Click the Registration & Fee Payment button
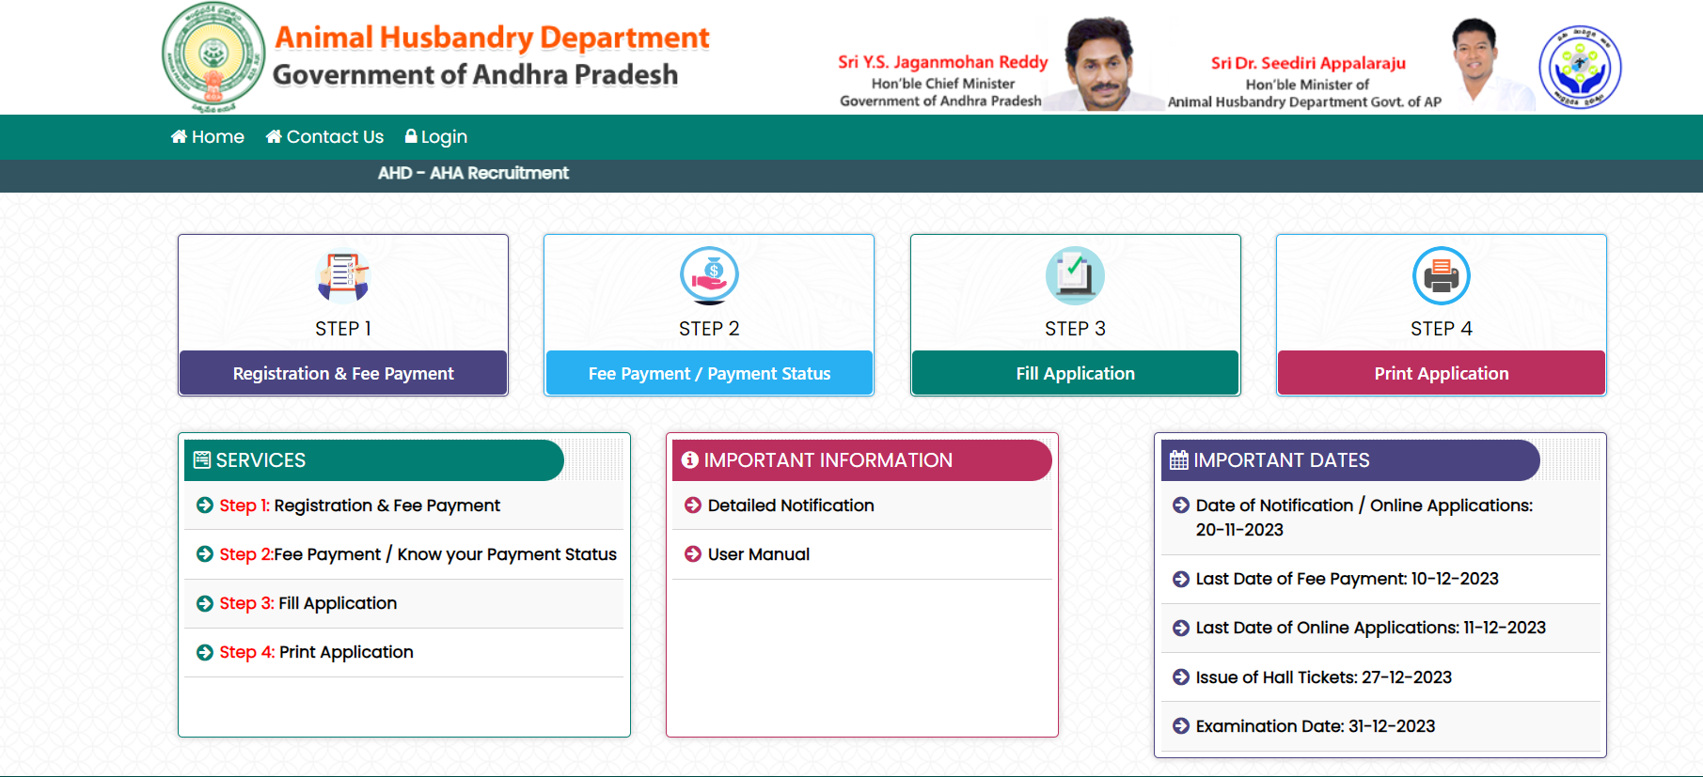 pyautogui.click(x=343, y=373)
